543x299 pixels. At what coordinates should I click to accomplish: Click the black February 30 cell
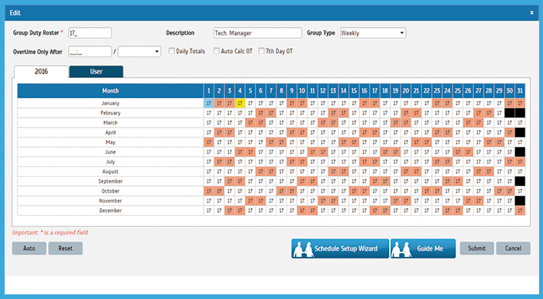click(x=509, y=112)
